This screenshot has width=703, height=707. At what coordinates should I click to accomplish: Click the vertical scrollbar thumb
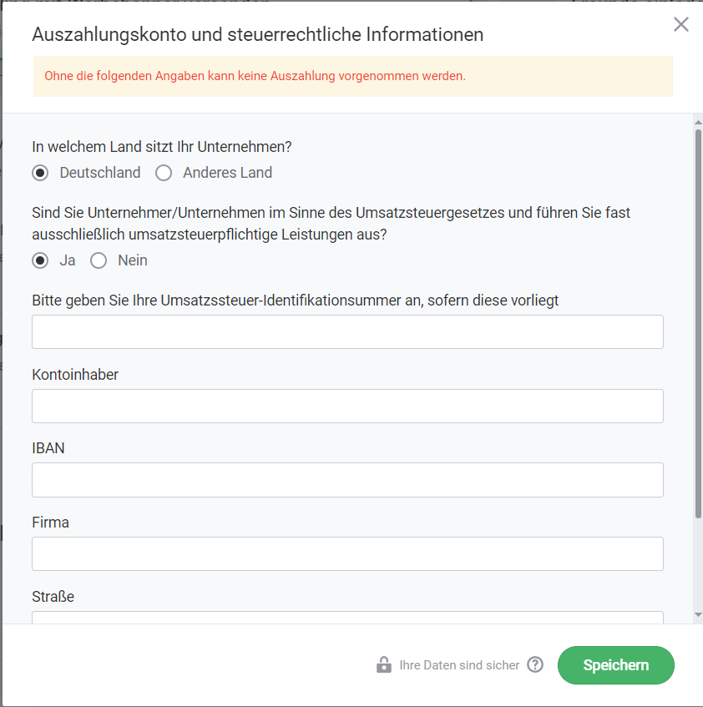(698, 324)
